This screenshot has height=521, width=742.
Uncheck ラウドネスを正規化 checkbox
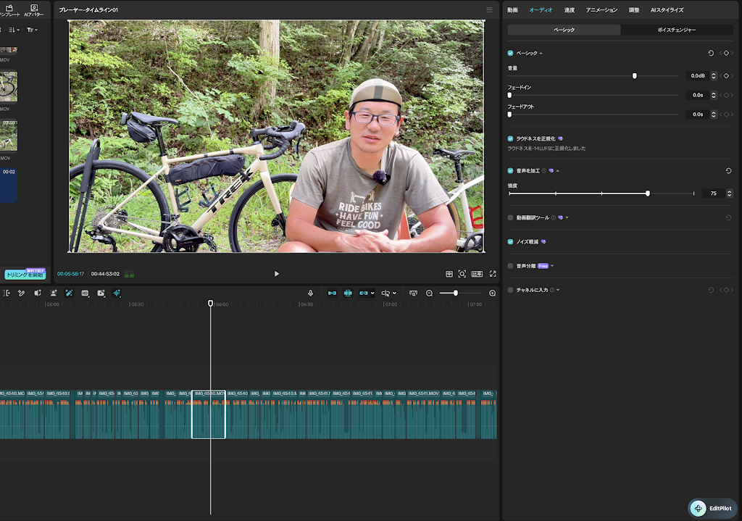tap(510, 138)
